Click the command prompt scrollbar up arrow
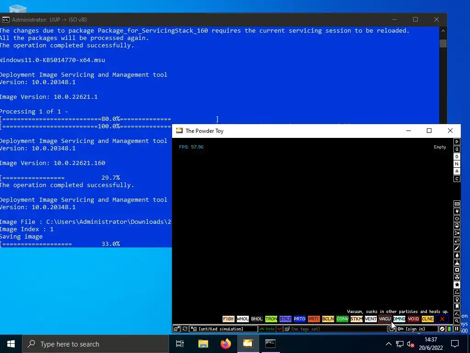The image size is (470, 353). tap(443, 31)
